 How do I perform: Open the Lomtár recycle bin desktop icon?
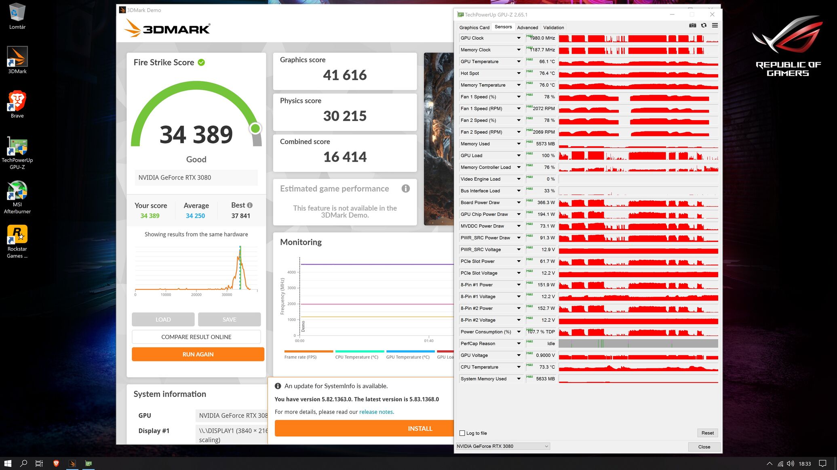17,17
